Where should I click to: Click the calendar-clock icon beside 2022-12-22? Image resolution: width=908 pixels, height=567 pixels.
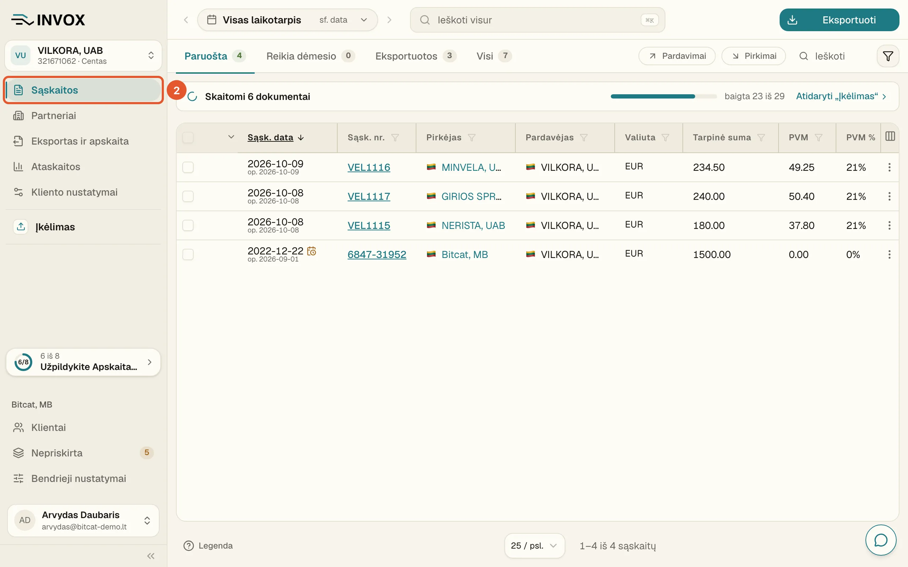coord(311,251)
